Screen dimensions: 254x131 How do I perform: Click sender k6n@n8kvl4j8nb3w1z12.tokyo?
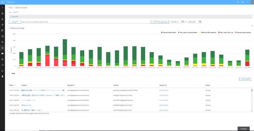pyautogui.click(x=123, y=95)
